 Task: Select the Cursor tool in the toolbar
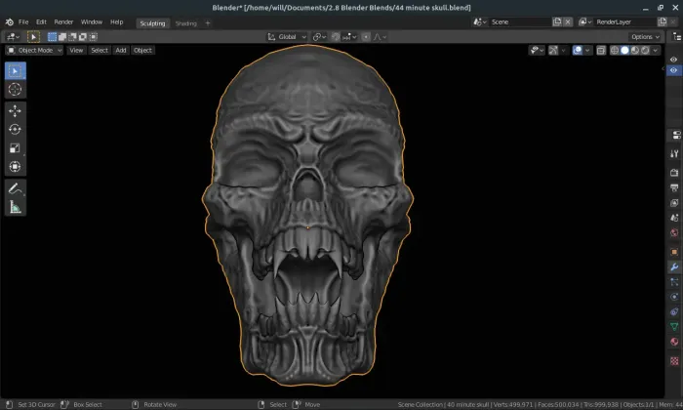(16, 89)
